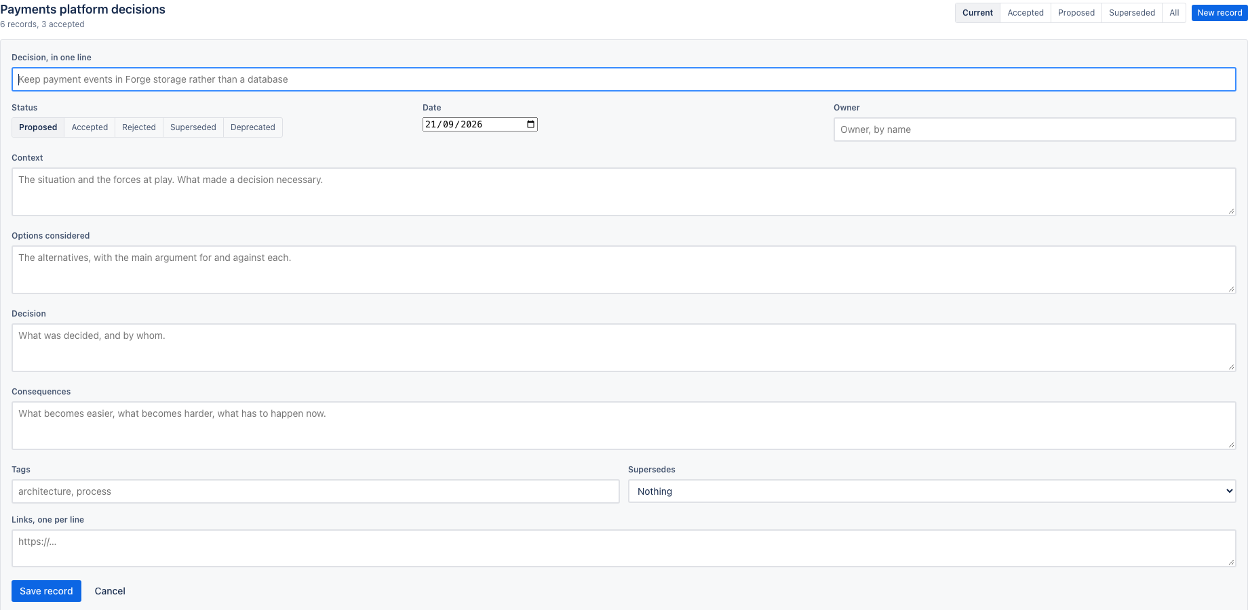Set status to Deprecated
This screenshot has width=1248, height=610.
[x=253, y=127]
